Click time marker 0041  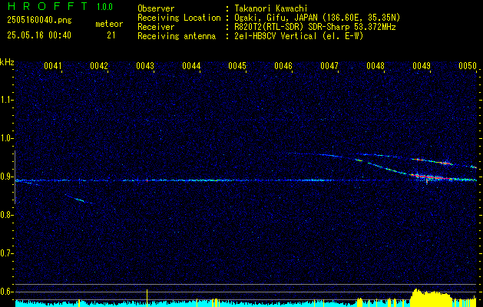pyautogui.click(x=53, y=66)
